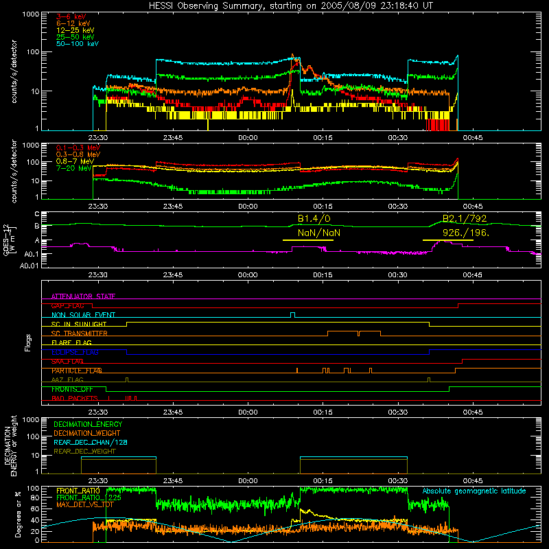Click the Absolute geomagnetic latitude label

click(474, 491)
